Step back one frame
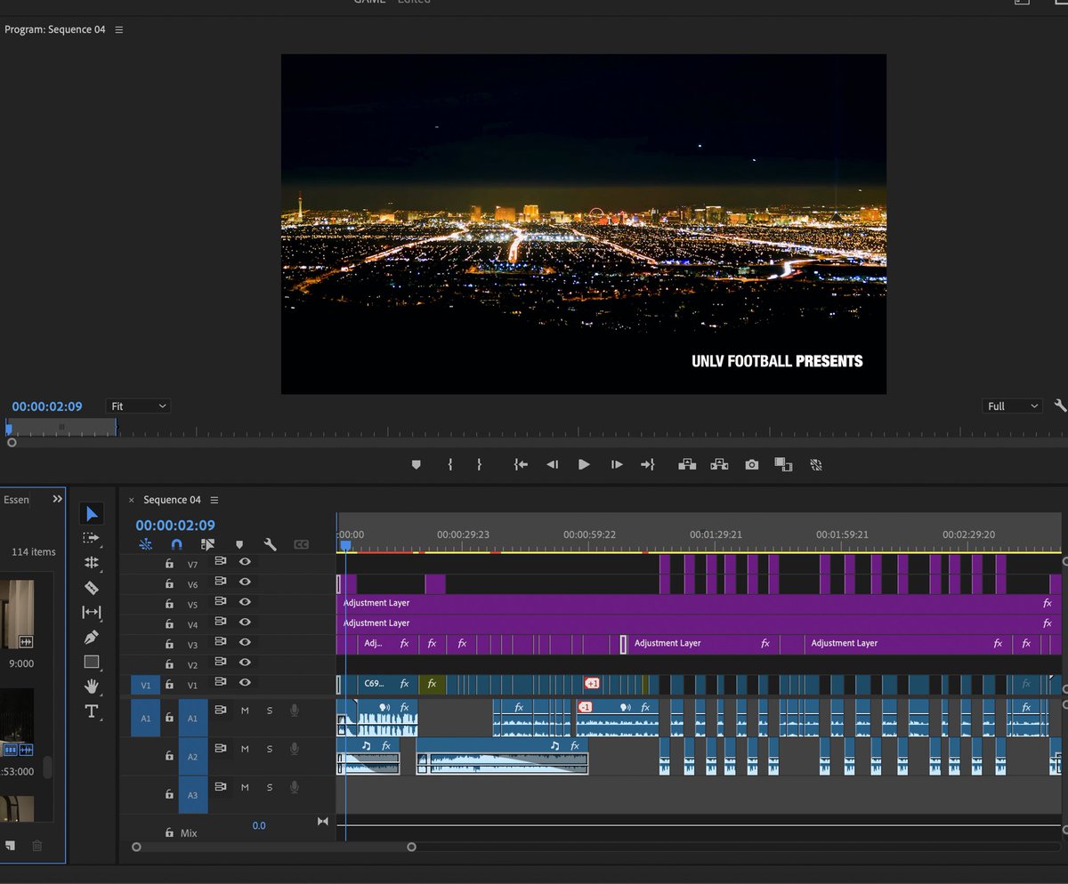The image size is (1068, 884). 553,464
